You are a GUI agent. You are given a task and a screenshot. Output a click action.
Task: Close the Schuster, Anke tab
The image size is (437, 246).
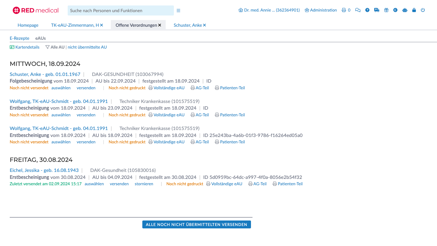pos(205,25)
